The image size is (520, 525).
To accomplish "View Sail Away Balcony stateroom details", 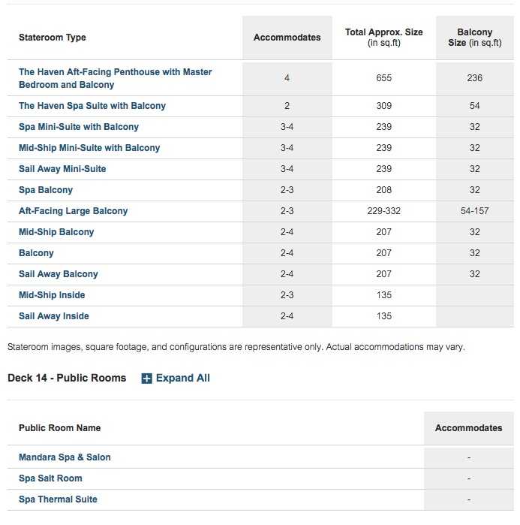I will [59, 274].
